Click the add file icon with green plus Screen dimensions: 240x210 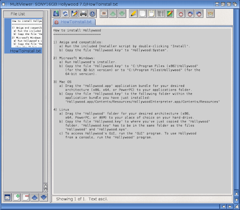tap(16, 197)
